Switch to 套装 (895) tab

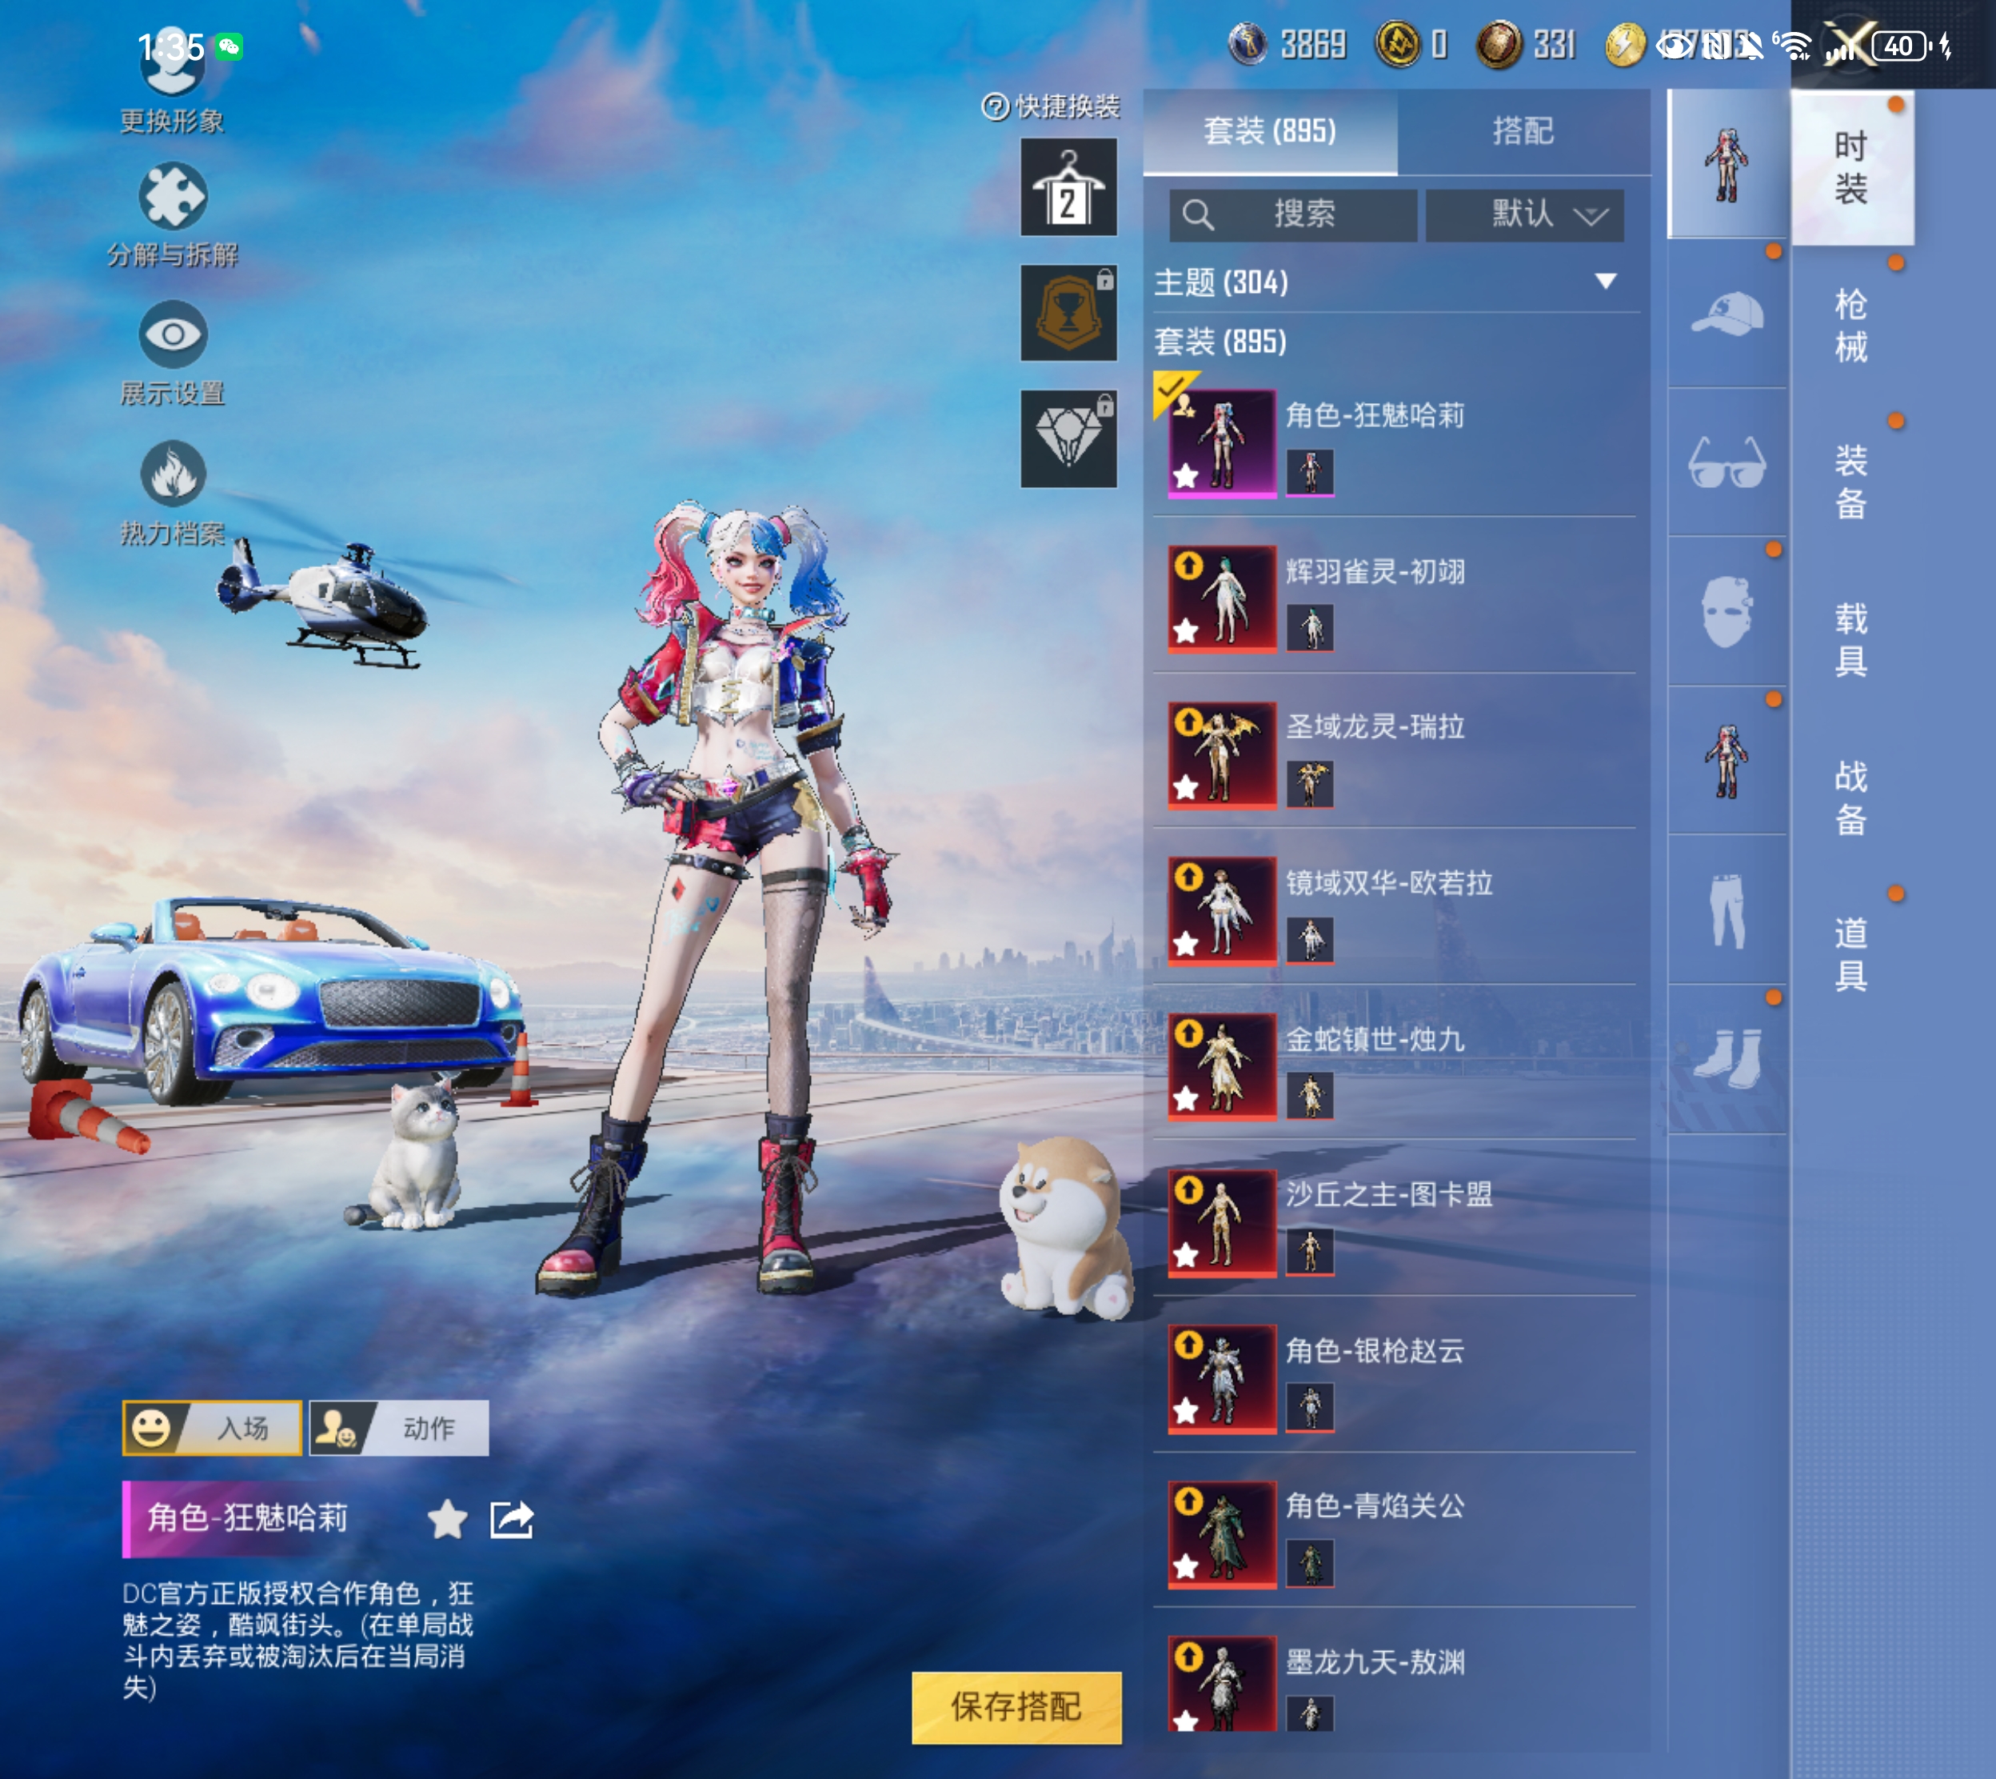pos(1270,131)
